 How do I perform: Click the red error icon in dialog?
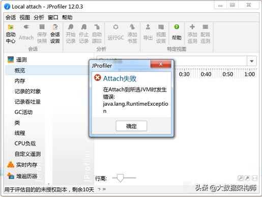(98, 78)
